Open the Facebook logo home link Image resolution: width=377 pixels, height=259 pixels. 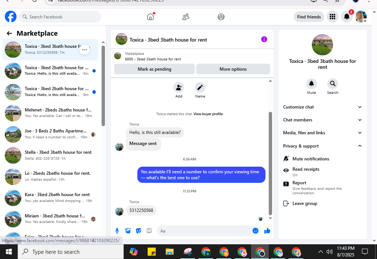[x=11, y=17]
